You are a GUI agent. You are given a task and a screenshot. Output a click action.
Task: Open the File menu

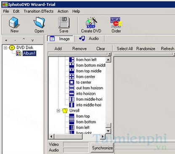click(6, 11)
